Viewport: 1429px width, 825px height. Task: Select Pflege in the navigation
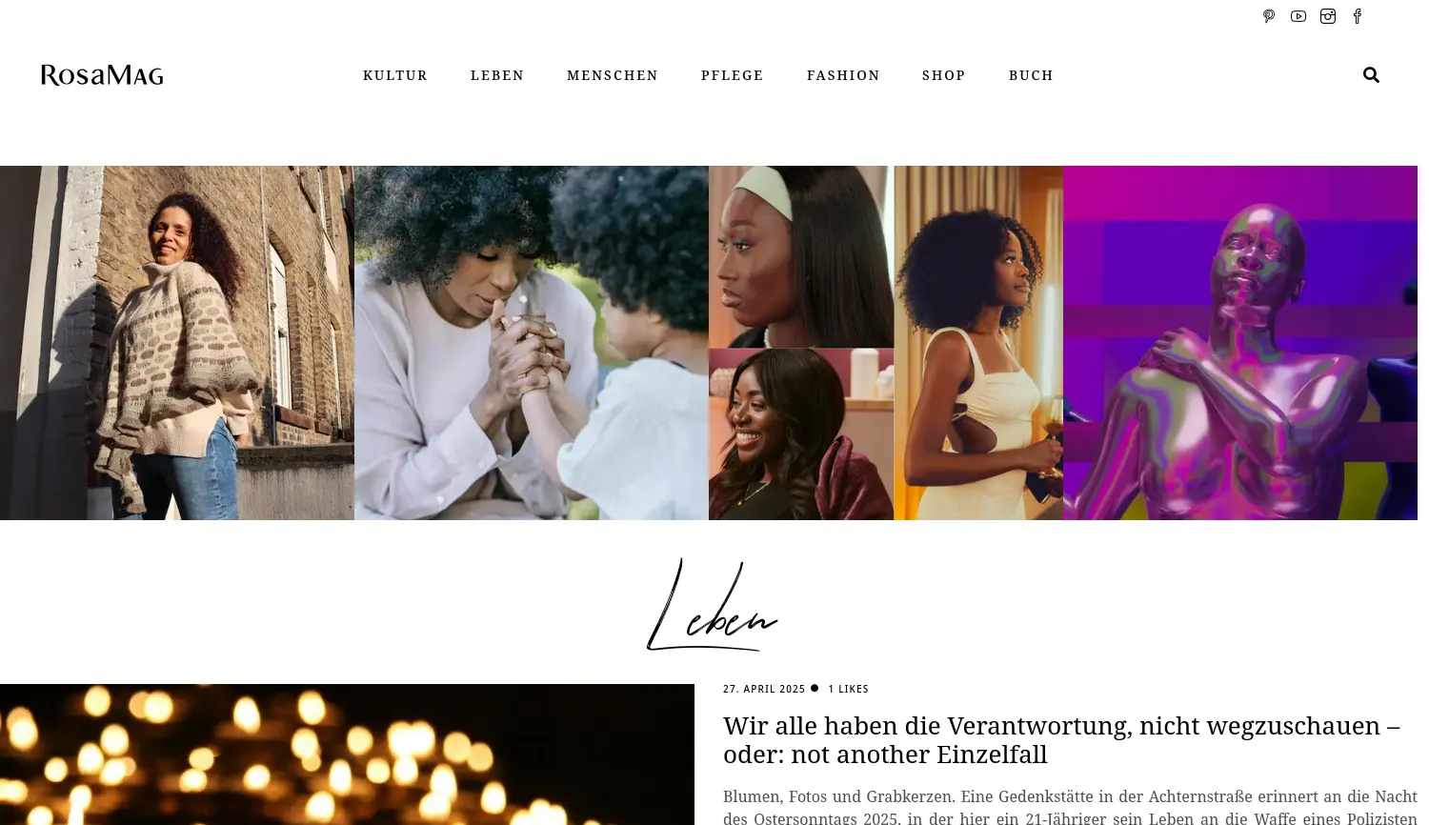[x=733, y=75]
